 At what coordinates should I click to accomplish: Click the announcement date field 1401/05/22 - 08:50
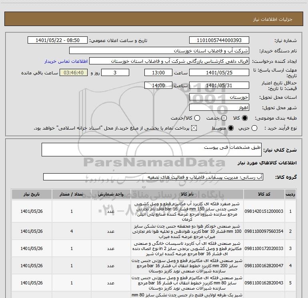(57, 40)
